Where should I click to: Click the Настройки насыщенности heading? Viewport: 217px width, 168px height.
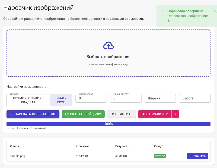tap(27, 87)
